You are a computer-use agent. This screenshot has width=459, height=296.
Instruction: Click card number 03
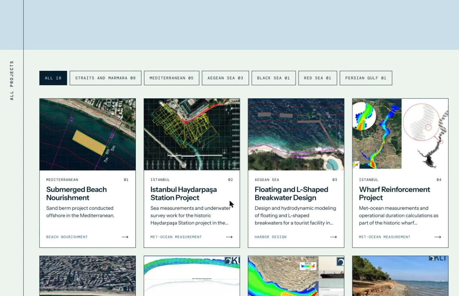[x=335, y=180]
